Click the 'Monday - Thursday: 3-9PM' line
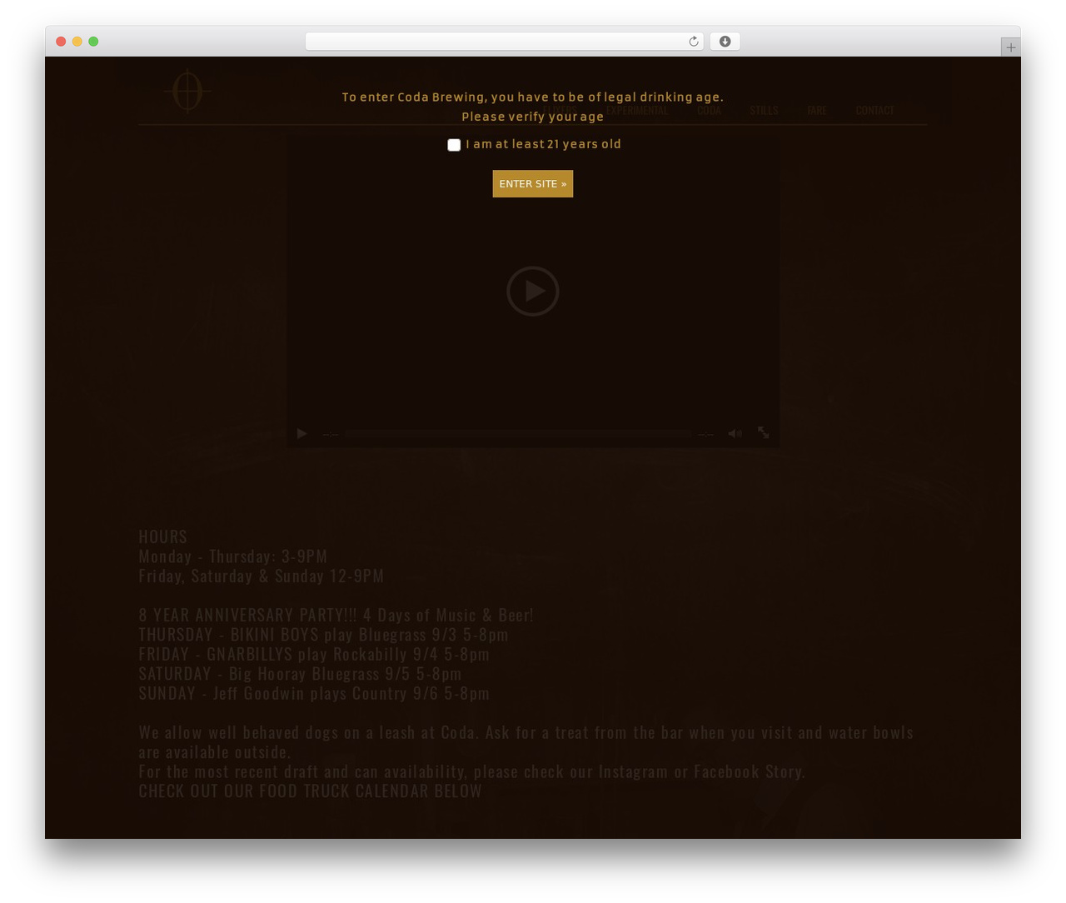The width and height of the screenshot is (1066, 903). 233,556
